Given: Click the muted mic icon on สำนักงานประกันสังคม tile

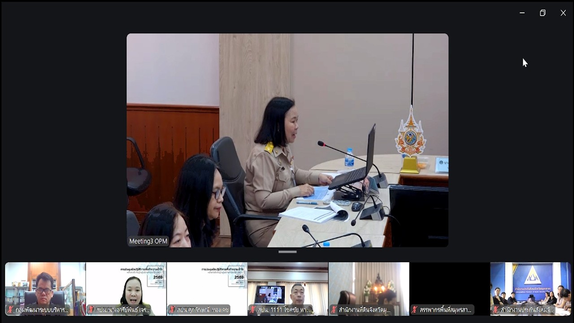Looking at the screenshot, I should pos(495,310).
